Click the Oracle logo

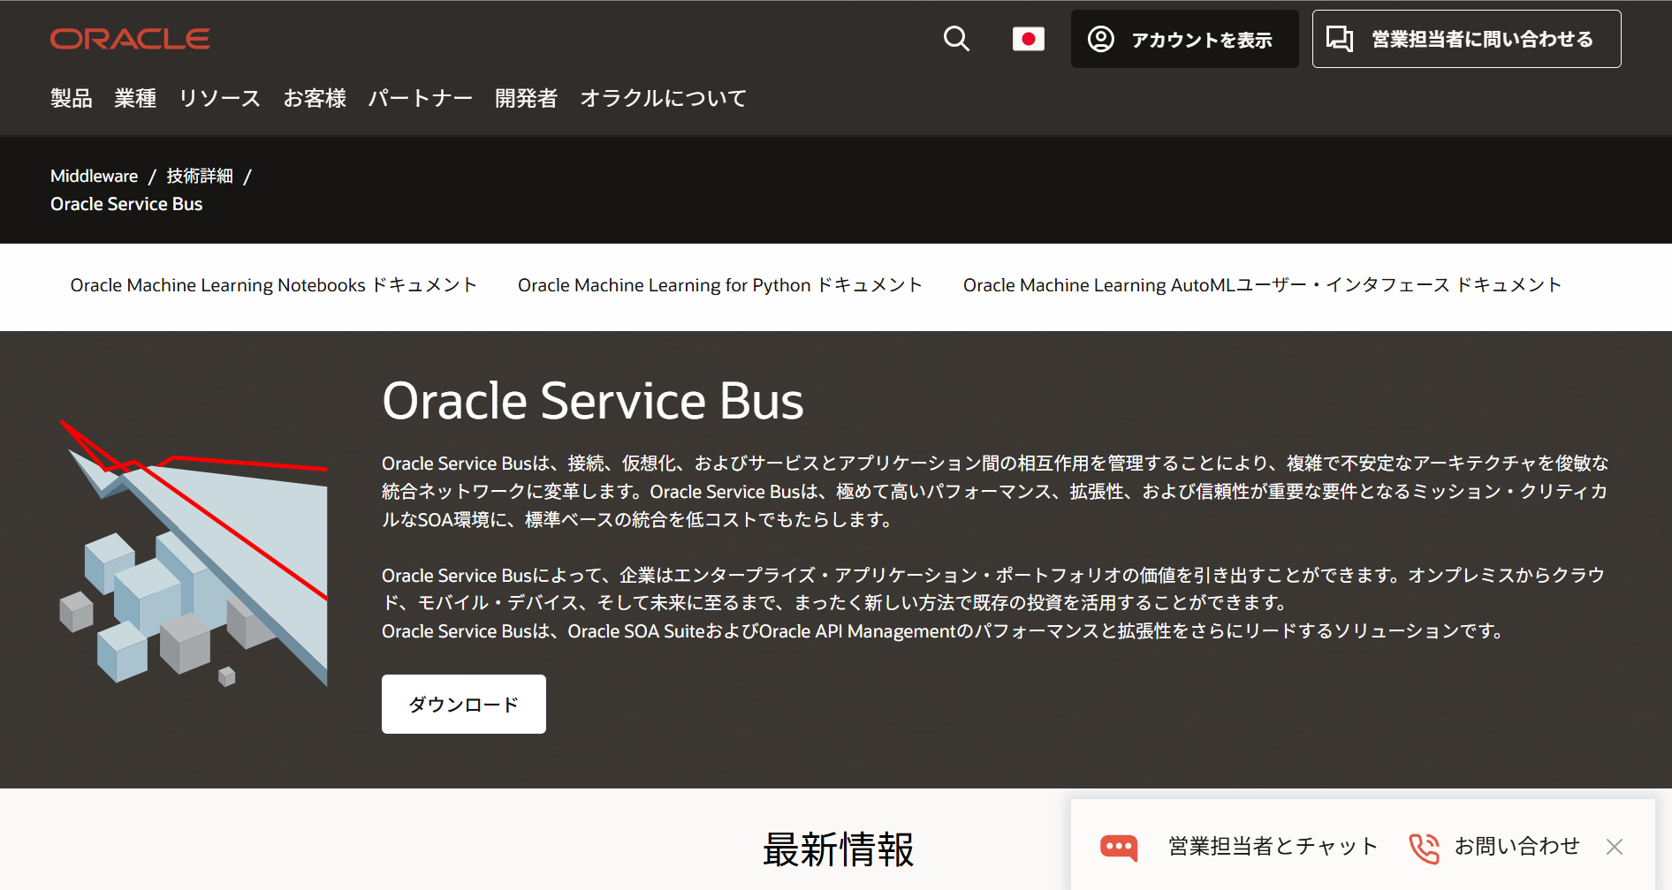pyautogui.click(x=130, y=37)
